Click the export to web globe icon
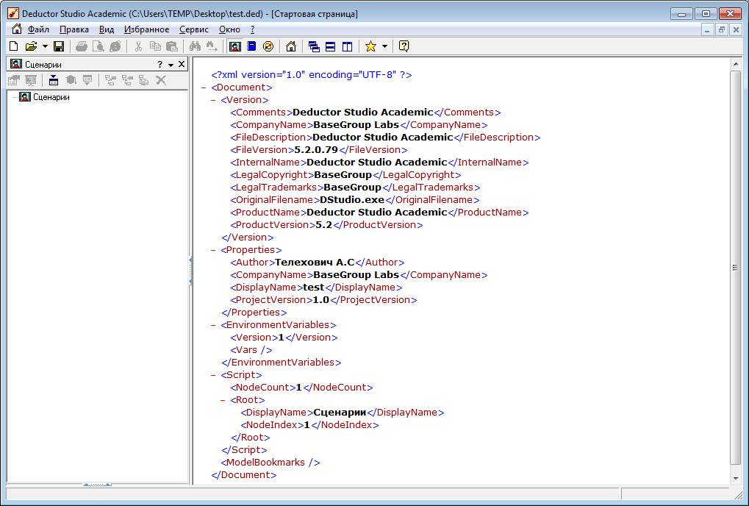The image size is (749, 506). [115, 46]
